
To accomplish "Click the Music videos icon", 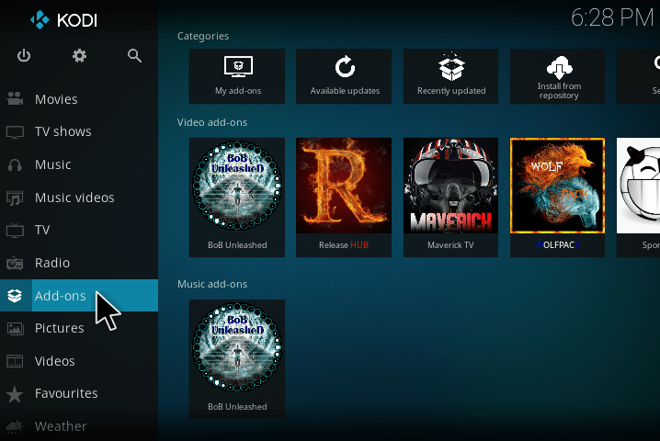I will click(x=15, y=198).
